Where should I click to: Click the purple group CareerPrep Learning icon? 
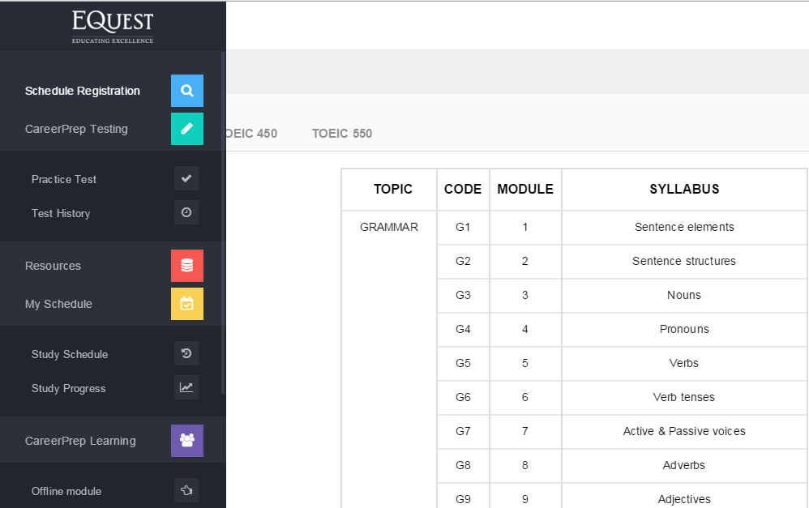(186, 441)
